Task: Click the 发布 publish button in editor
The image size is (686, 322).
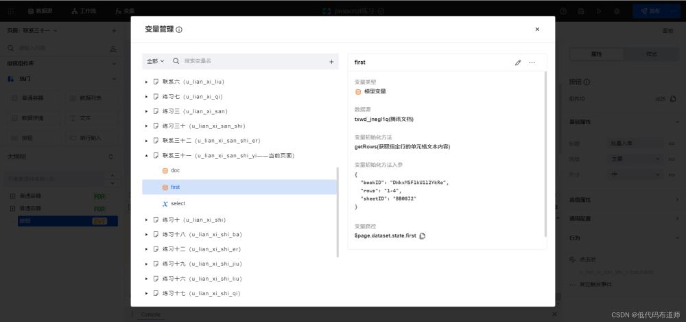Action: 650,11
